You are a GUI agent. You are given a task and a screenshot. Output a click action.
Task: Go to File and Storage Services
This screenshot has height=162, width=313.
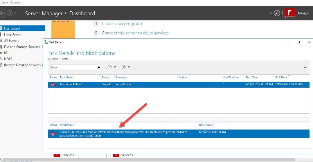[x=22, y=47]
